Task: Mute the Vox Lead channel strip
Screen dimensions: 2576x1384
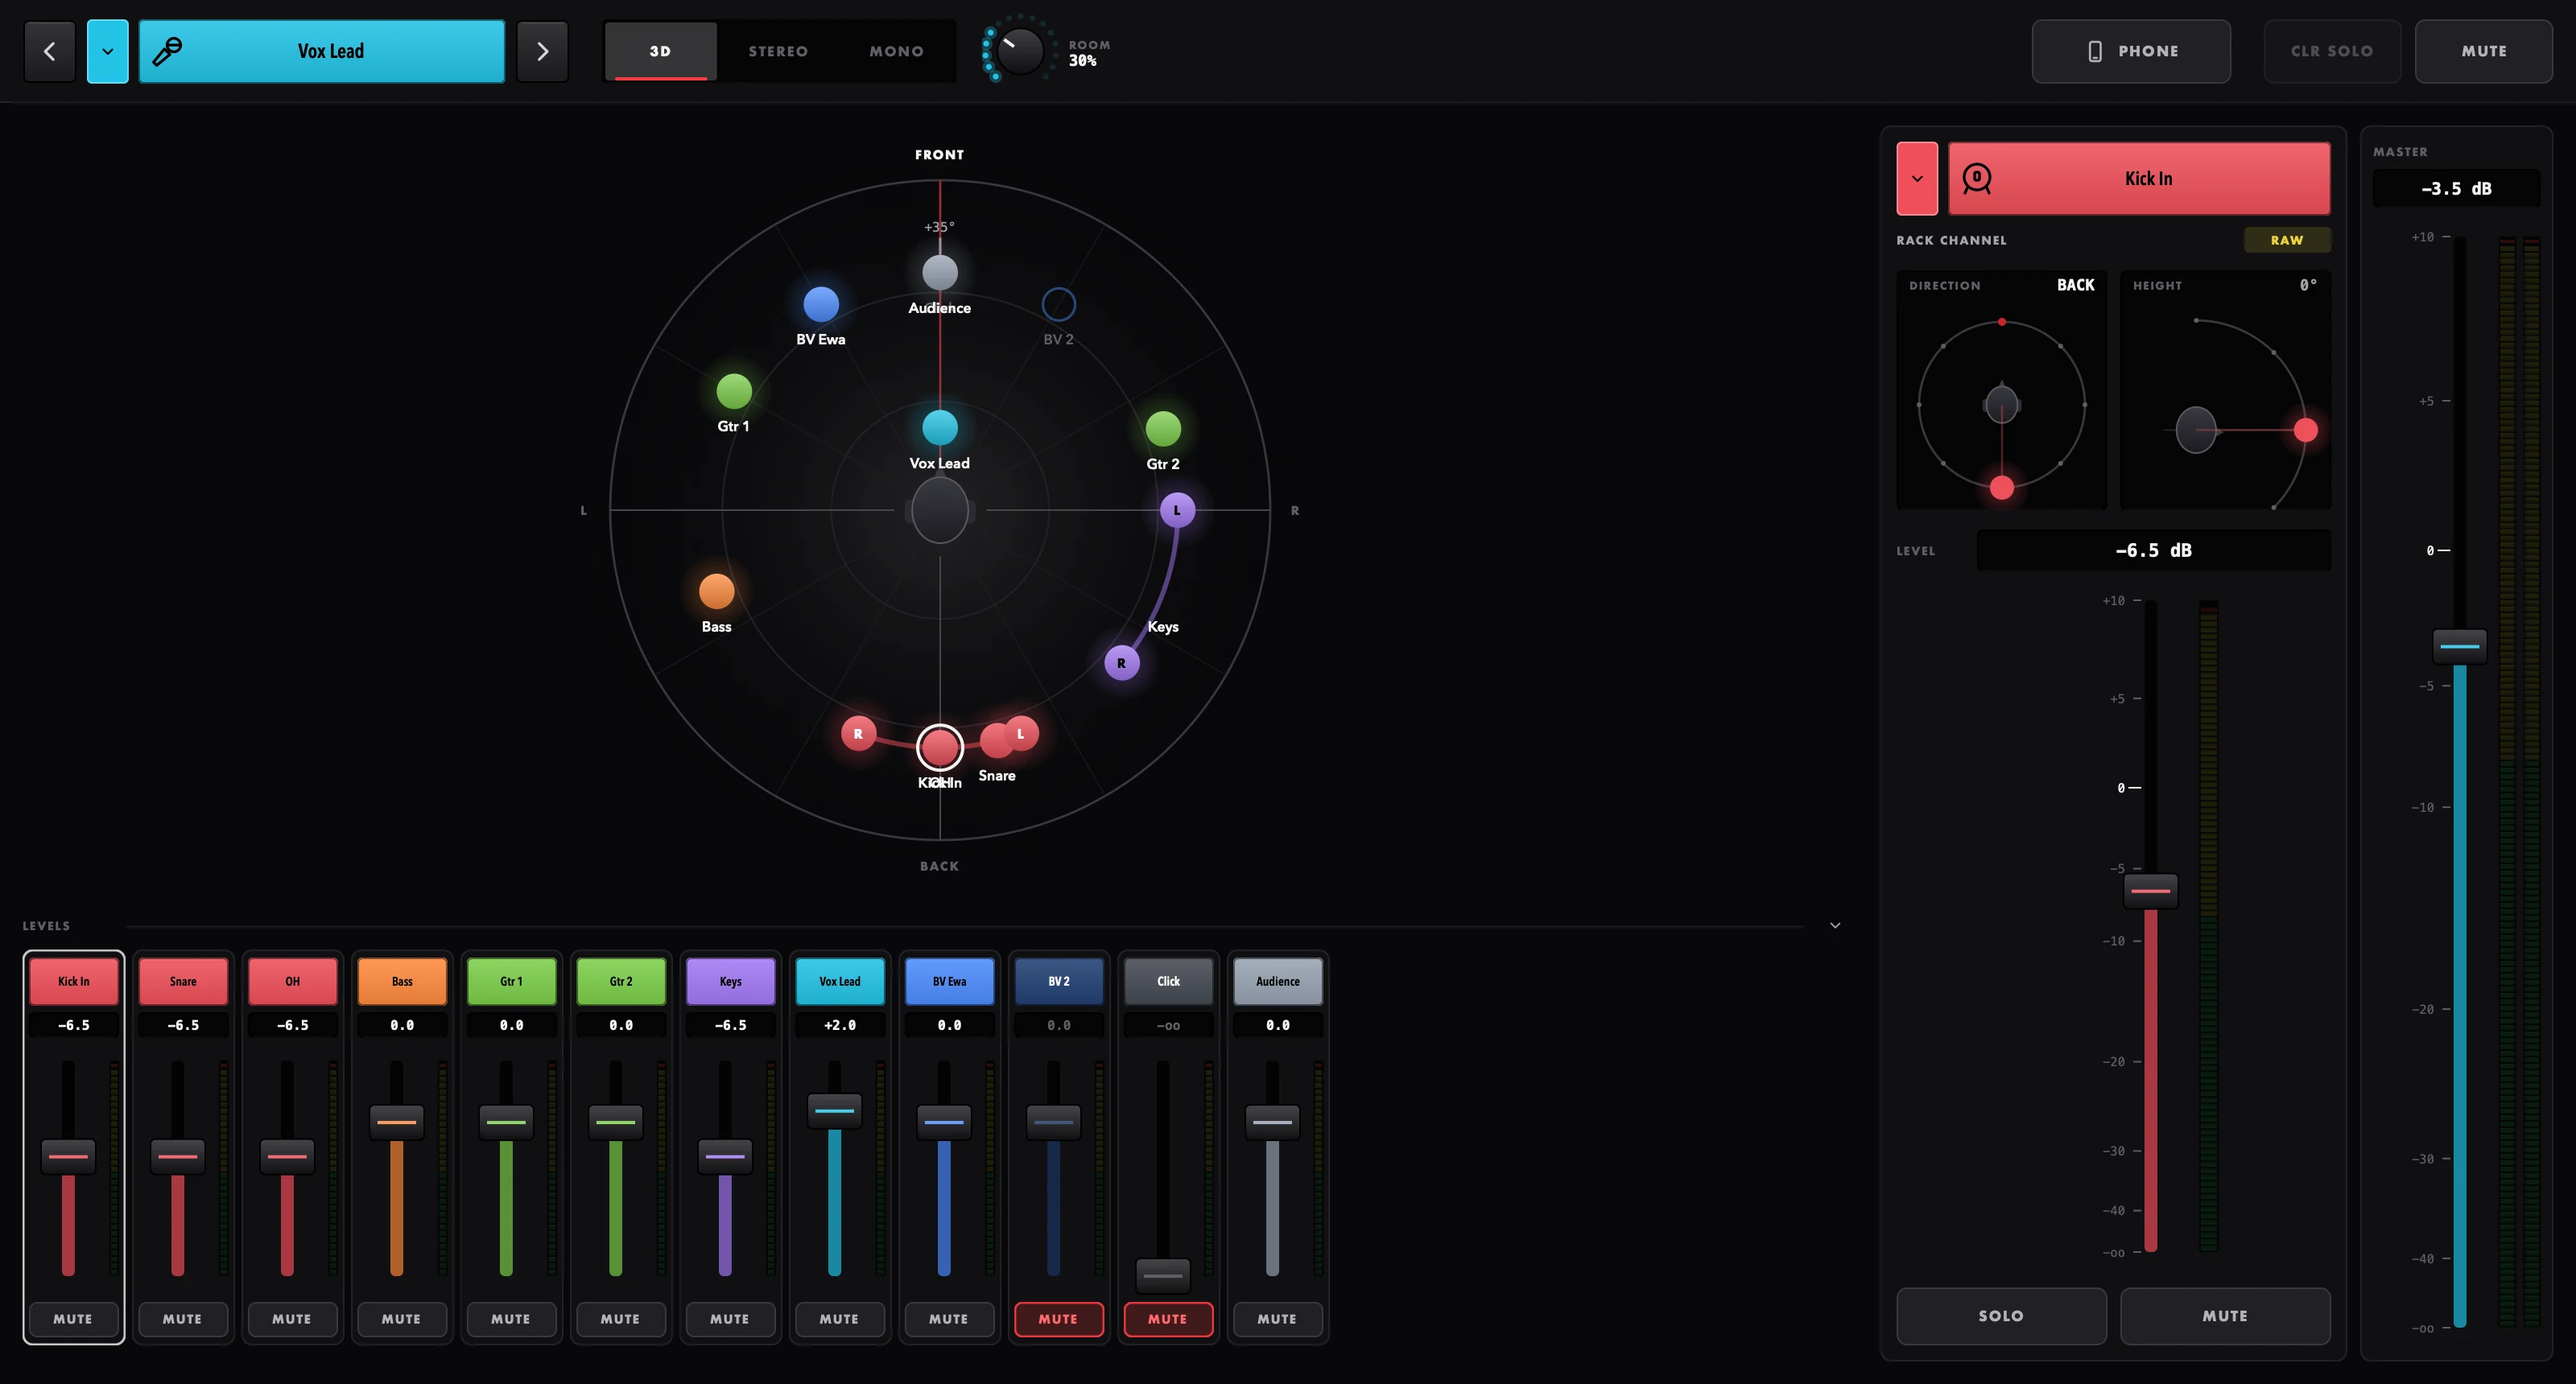Action: [839, 1319]
